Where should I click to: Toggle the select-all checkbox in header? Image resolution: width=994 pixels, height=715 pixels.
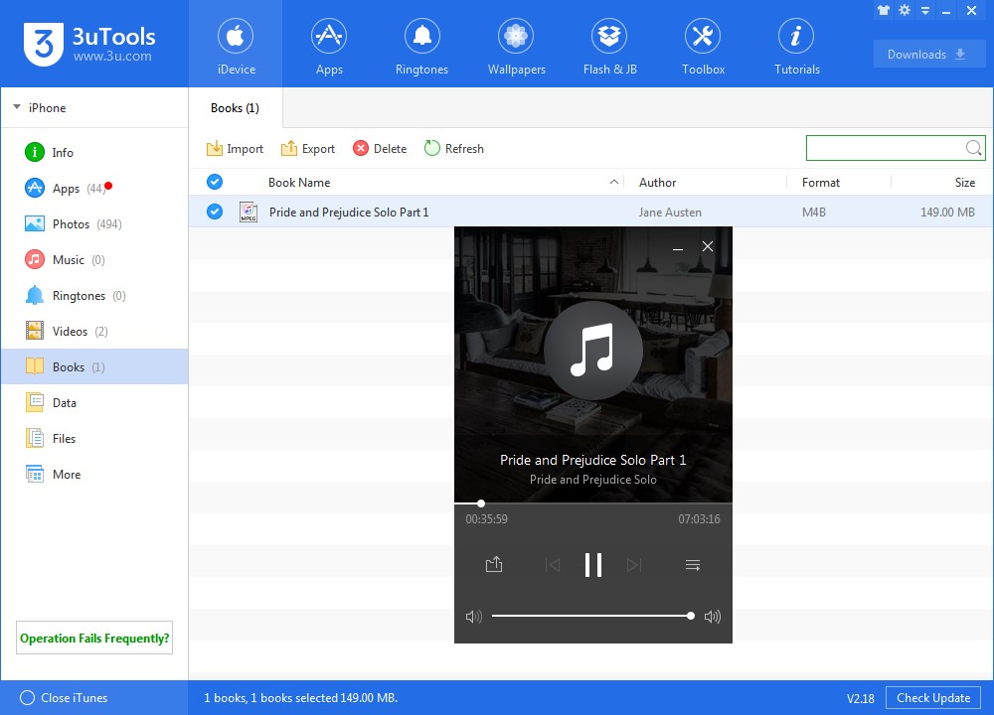(215, 182)
